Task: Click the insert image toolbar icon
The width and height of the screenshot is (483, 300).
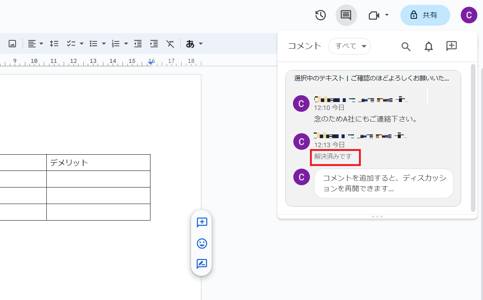Action: [12, 44]
